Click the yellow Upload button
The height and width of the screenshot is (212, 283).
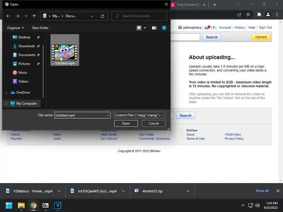coord(261,37)
